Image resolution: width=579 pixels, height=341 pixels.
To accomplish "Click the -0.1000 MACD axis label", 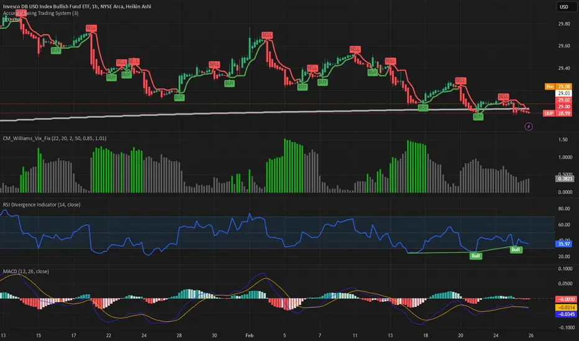I will [x=565, y=327].
